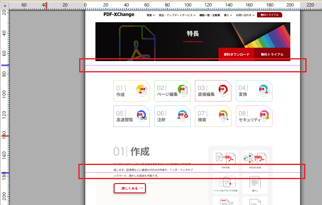Open the 02 ページ編集 feature card
Viewport: 322px width, 205px height.
coord(173,91)
